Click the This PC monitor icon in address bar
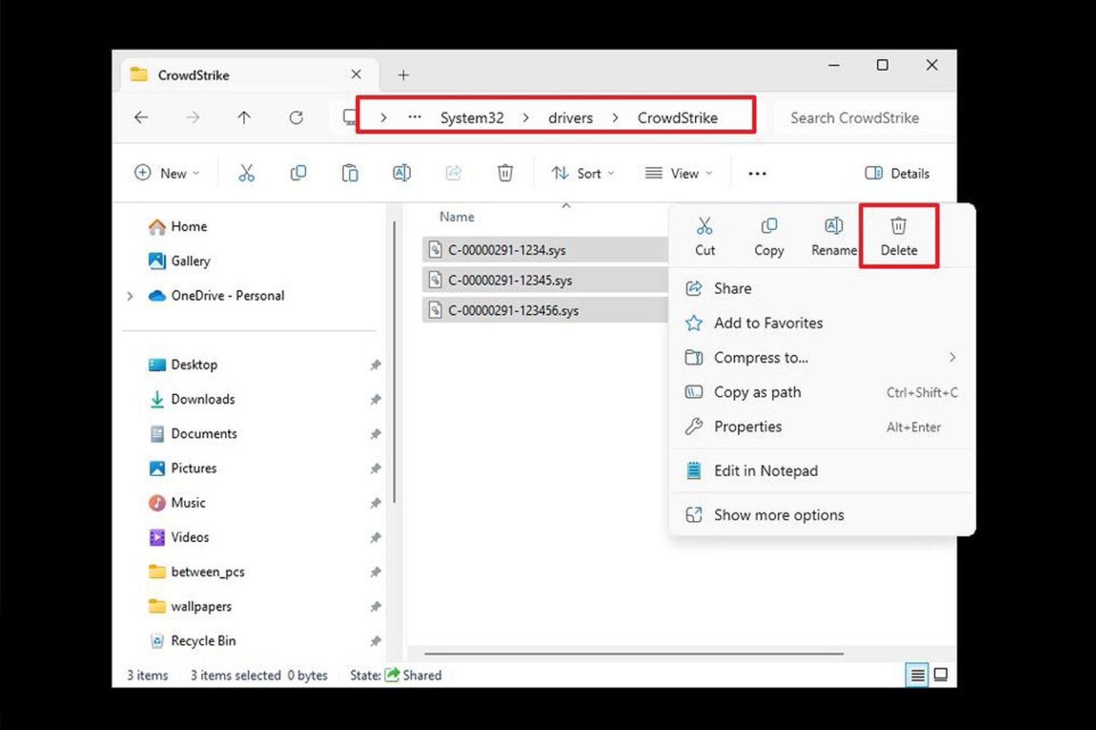The width and height of the screenshot is (1096, 730). [349, 117]
